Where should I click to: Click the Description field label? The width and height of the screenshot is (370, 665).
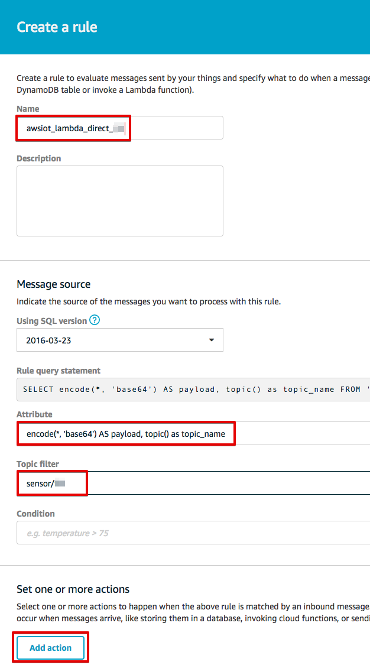tap(38, 158)
